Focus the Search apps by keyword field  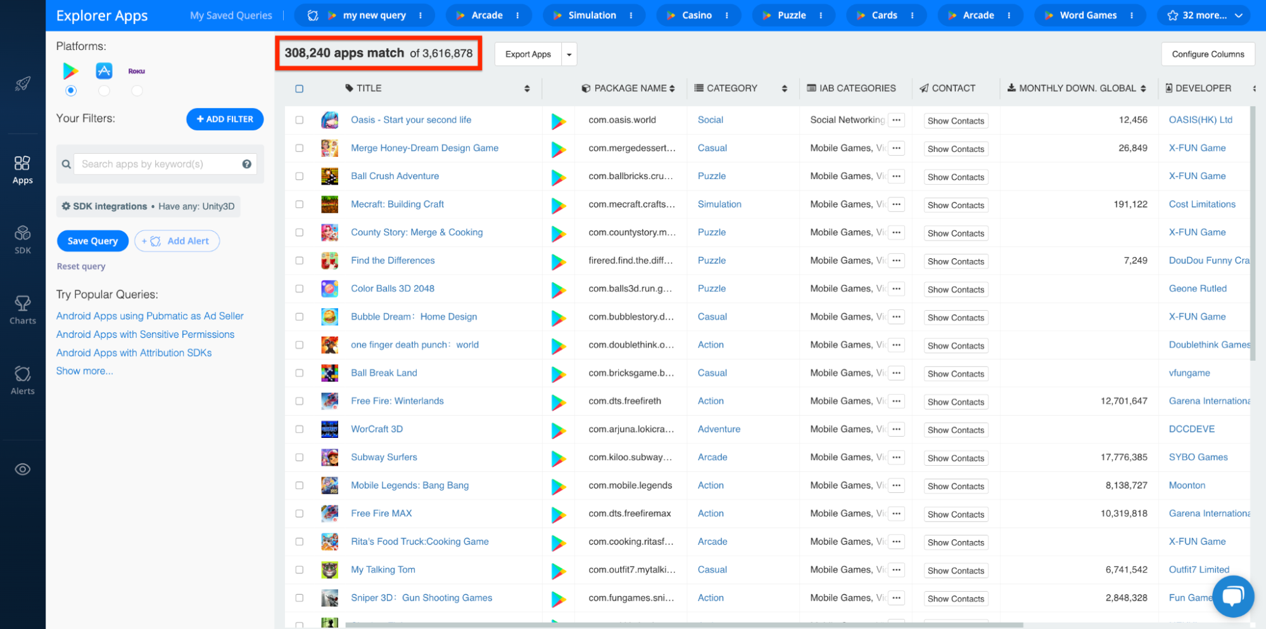[165, 164]
